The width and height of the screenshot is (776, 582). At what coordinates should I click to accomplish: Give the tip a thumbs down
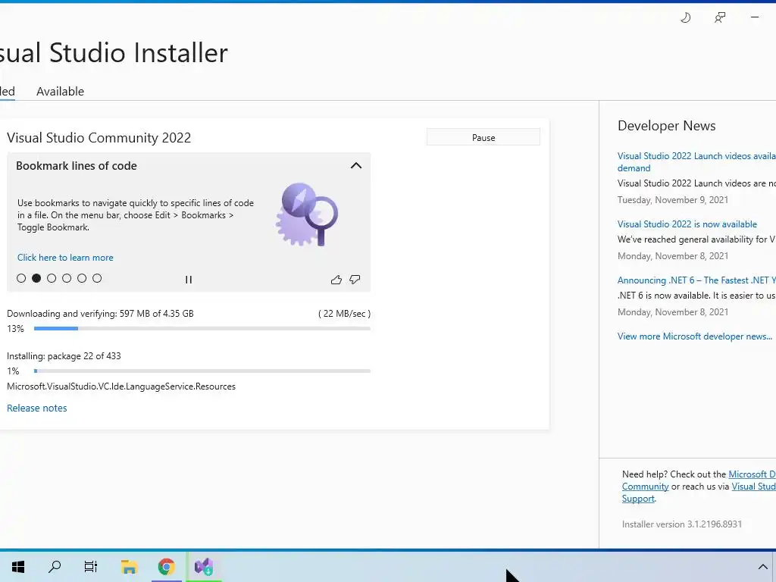tap(355, 280)
